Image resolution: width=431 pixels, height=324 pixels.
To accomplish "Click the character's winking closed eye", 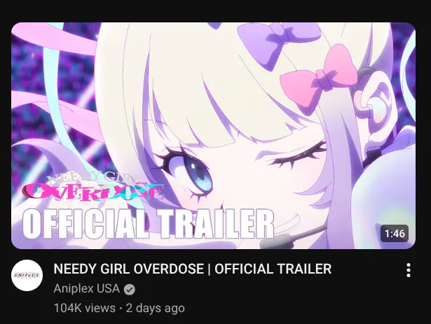I will click(297, 157).
